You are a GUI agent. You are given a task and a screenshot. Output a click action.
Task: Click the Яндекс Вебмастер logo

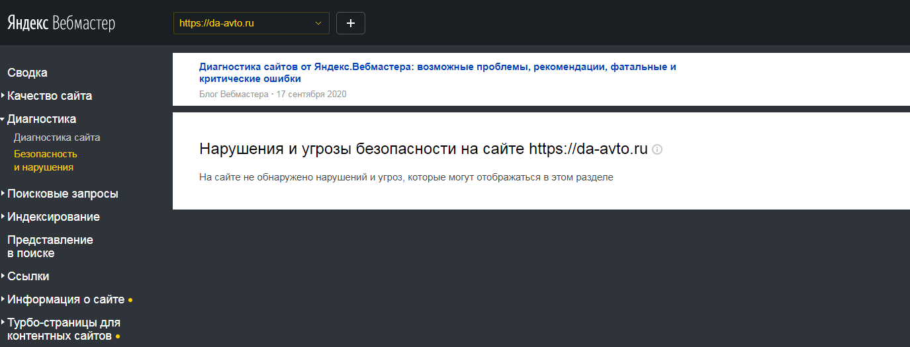[x=61, y=24]
